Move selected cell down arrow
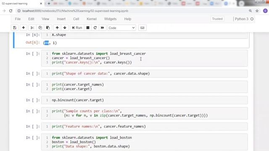Viewport: 269px width, 151px height. 65,28
